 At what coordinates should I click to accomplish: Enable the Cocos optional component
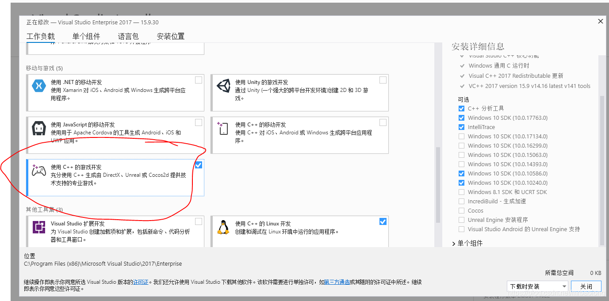(461, 210)
